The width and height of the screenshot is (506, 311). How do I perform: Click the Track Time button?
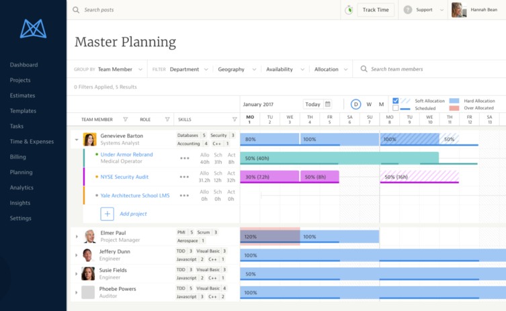(x=376, y=10)
